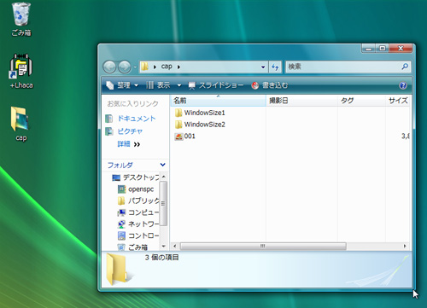Open the recent pages dropdown beside navigation arrows
This screenshot has height=308, width=427.
point(135,67)
